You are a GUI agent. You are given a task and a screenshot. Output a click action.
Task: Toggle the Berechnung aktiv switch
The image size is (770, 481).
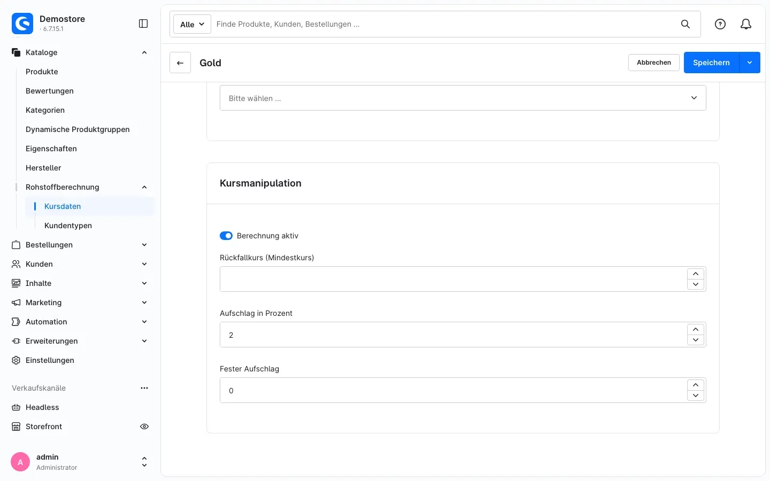(226, 236)
